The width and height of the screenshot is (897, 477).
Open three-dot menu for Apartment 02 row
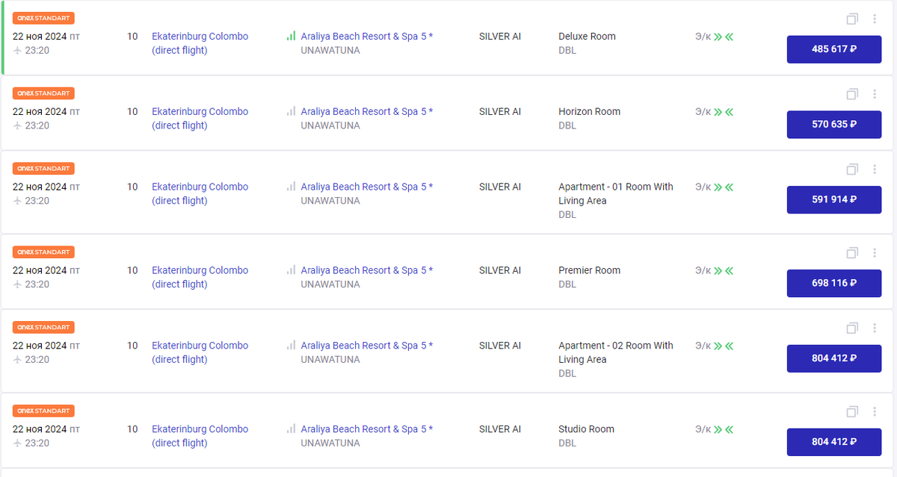pos(875,328)
